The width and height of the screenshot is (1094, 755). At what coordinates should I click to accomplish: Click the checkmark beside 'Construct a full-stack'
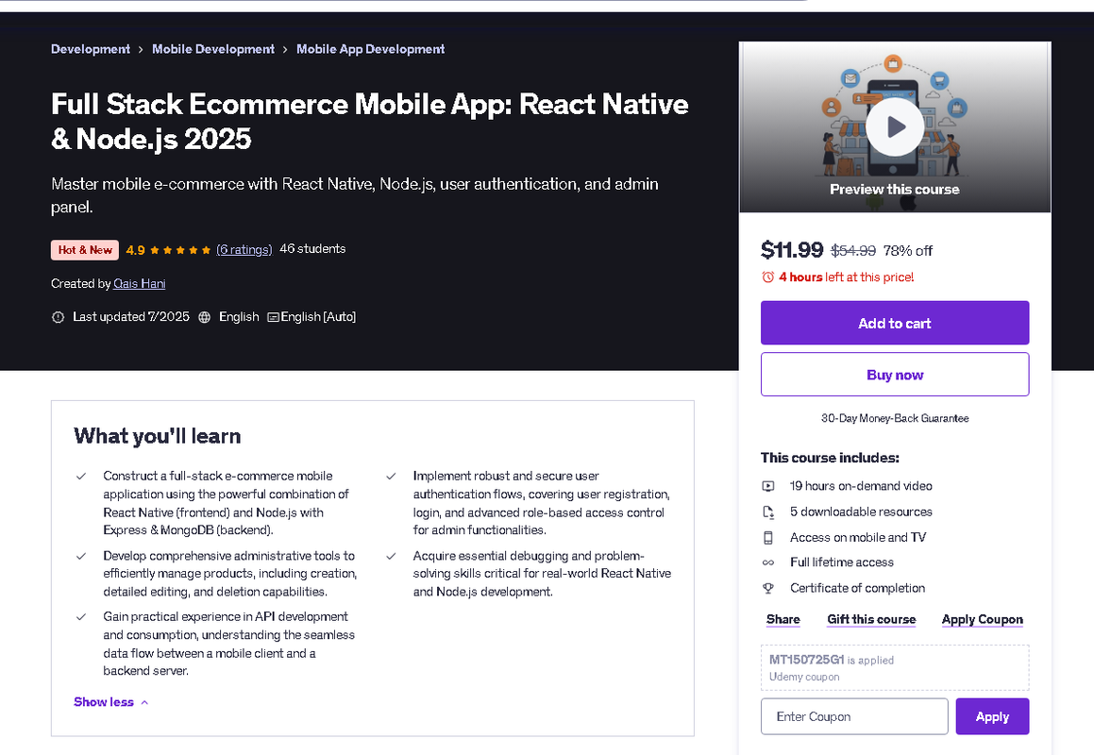81,476
